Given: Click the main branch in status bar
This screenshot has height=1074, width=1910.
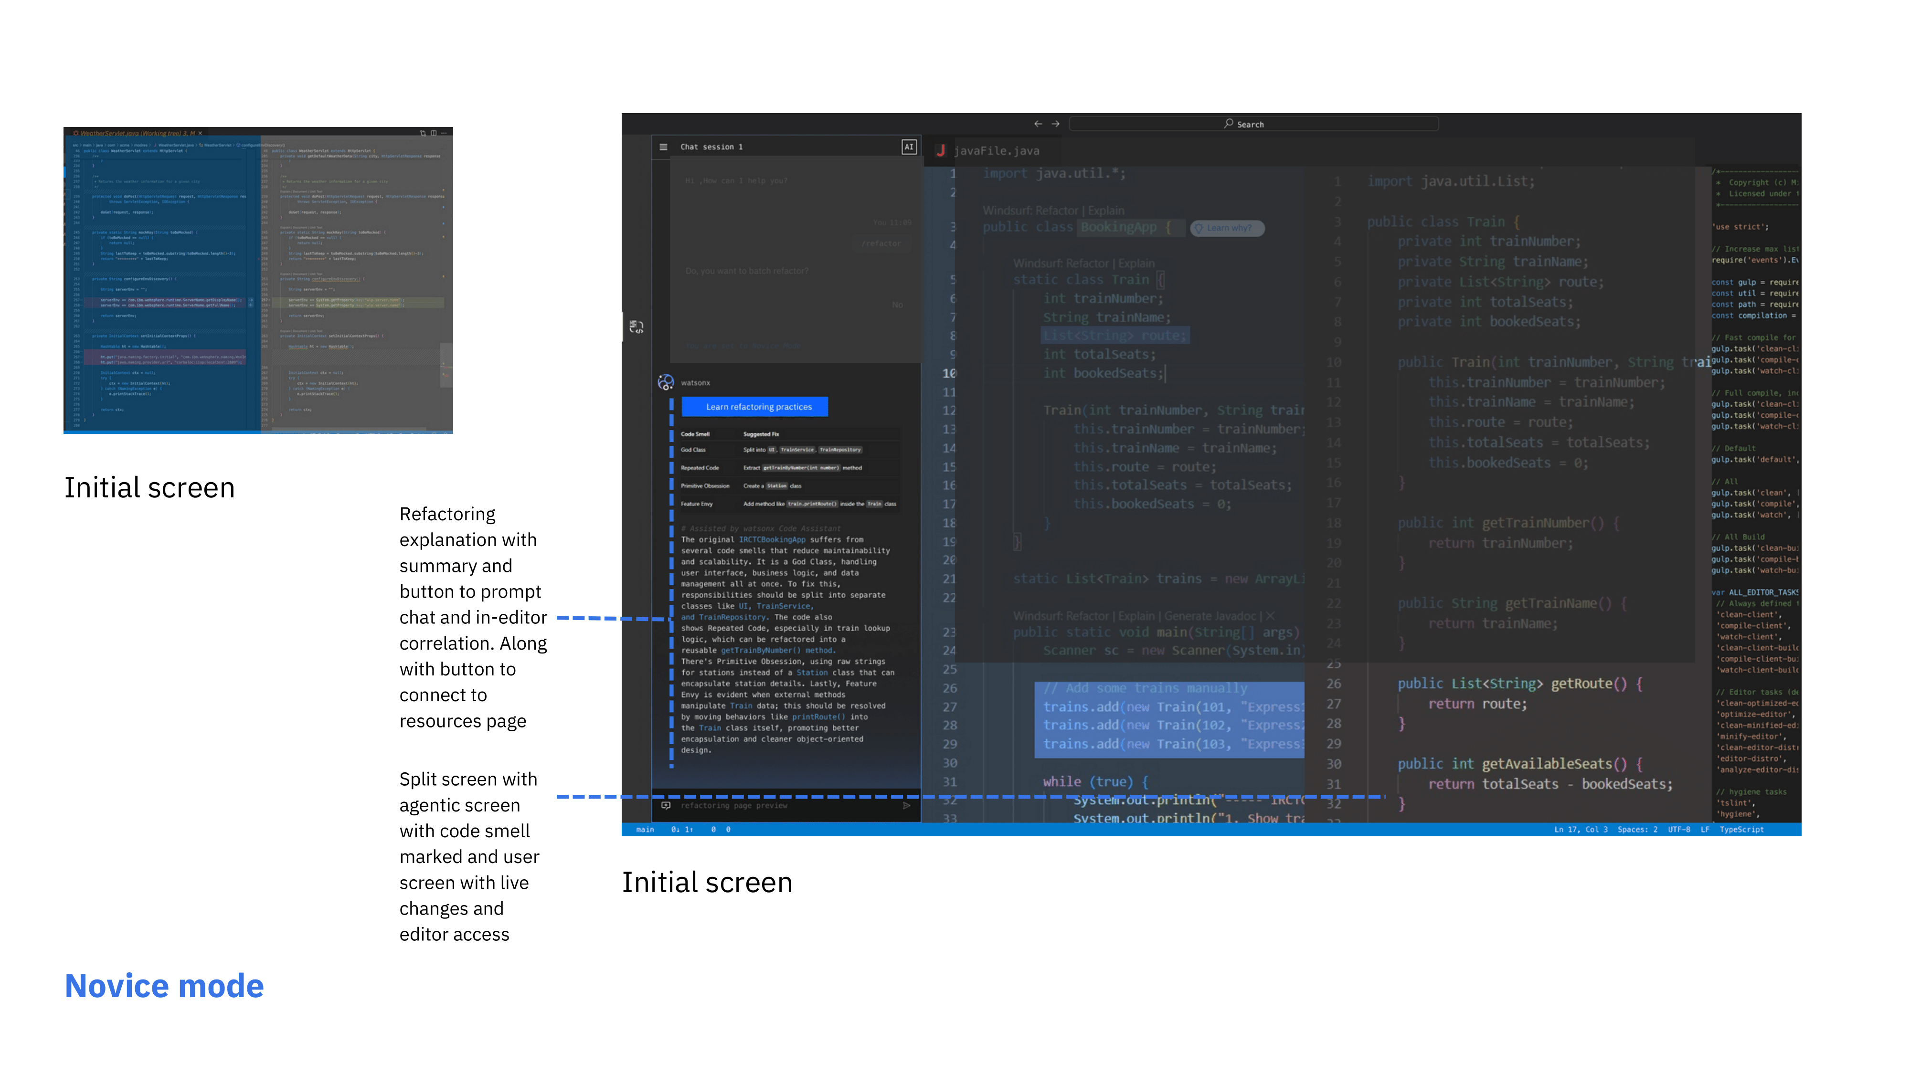Looking at the screenshot, I should click(x=645, y=830).
